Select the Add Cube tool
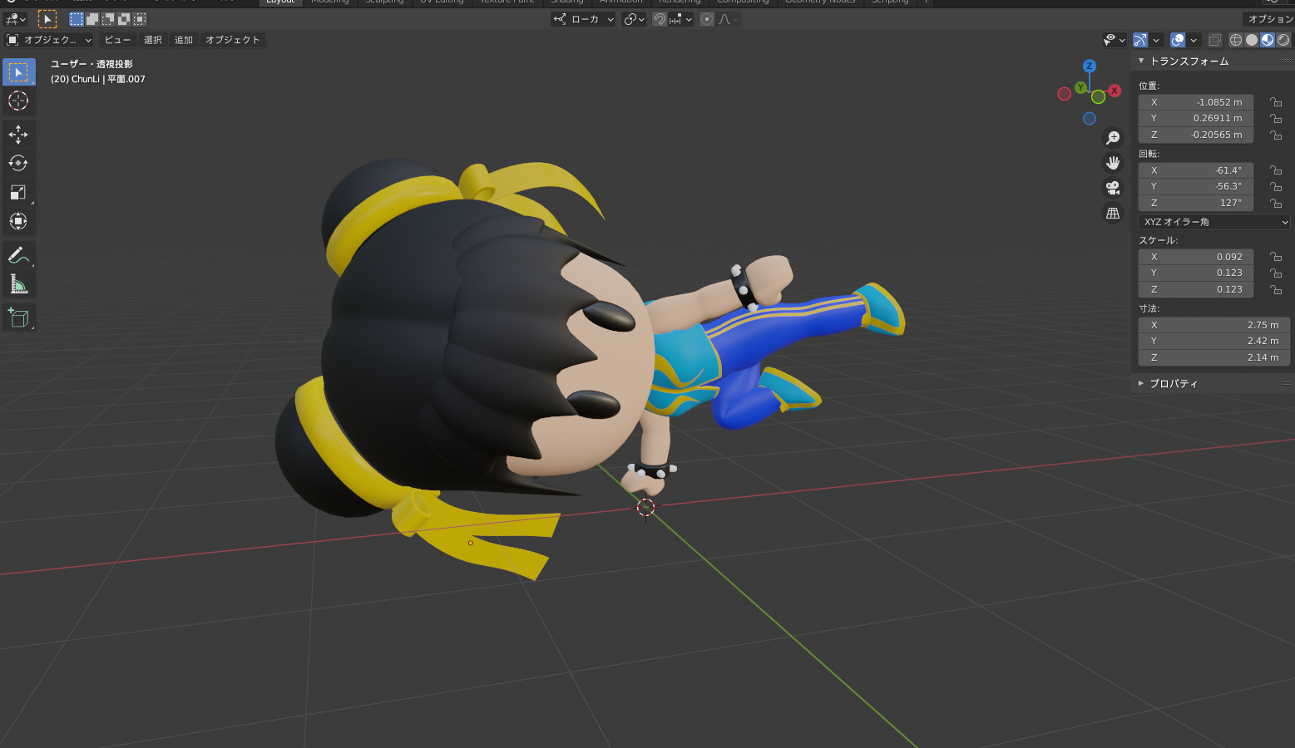 coord(18,318)
